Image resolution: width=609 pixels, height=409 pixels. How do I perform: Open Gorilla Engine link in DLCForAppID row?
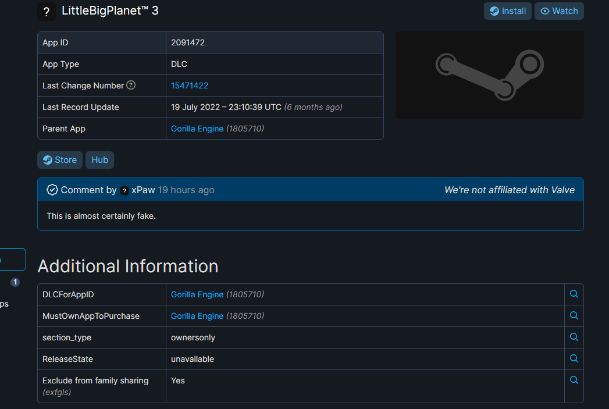[197, 294]
